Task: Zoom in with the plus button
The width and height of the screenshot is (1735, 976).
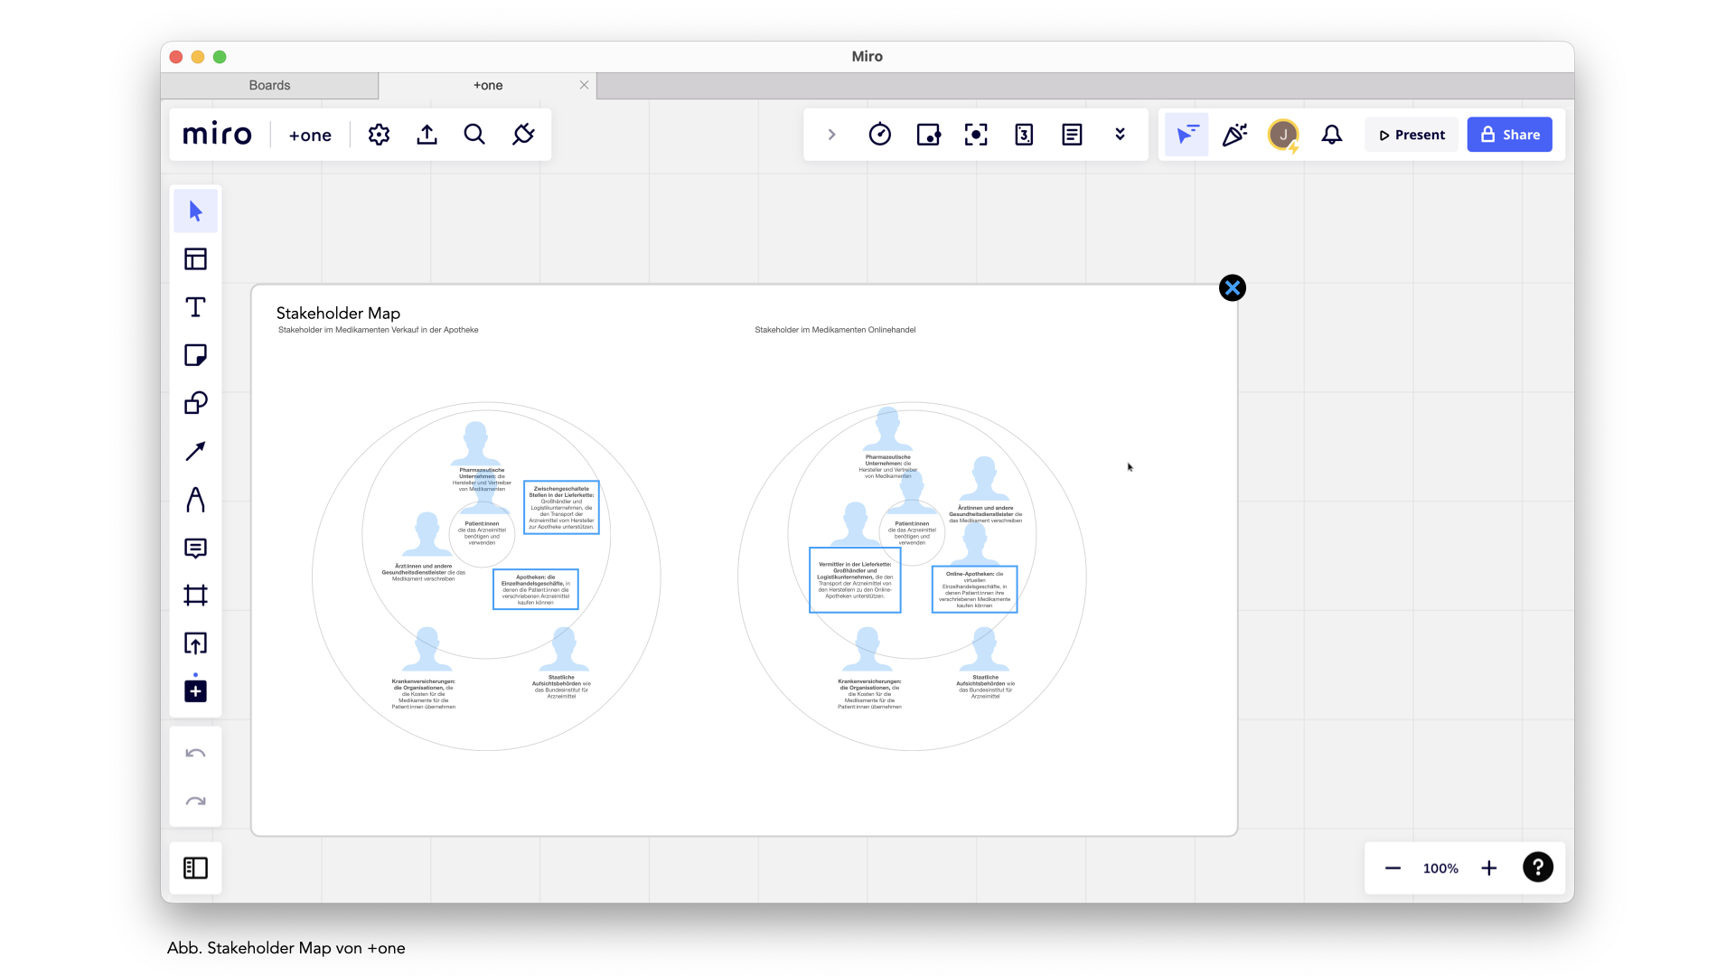Action: click(x=1488, y=868)
